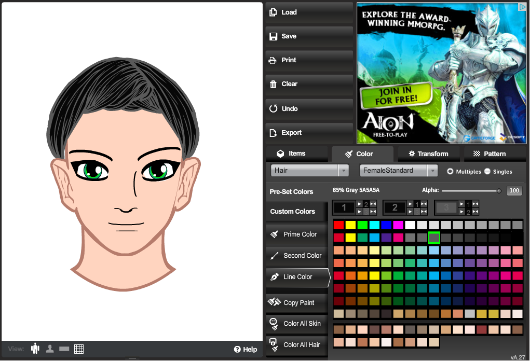Click Color All Hair button
530x361 pixels.
296,345
